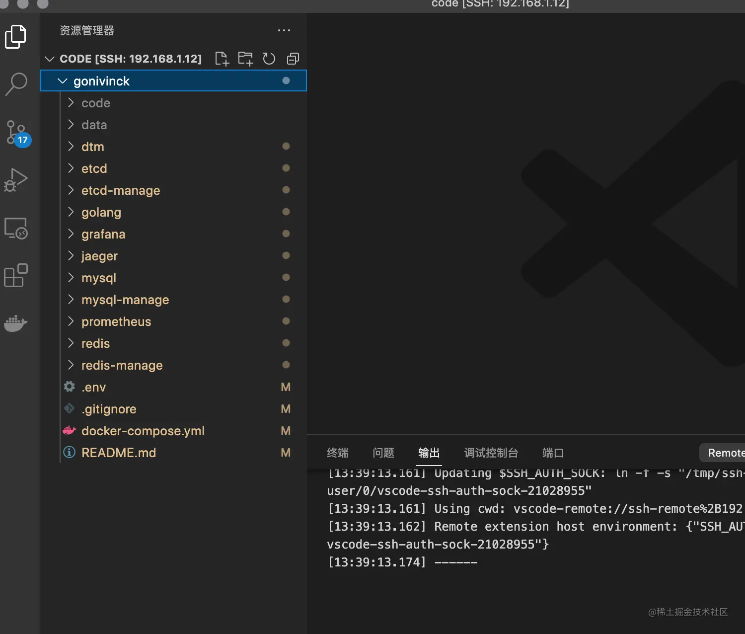Viewport: 745px width, 634px height.
Task: Expand the mysql folder
Action: tap(71, 278)
